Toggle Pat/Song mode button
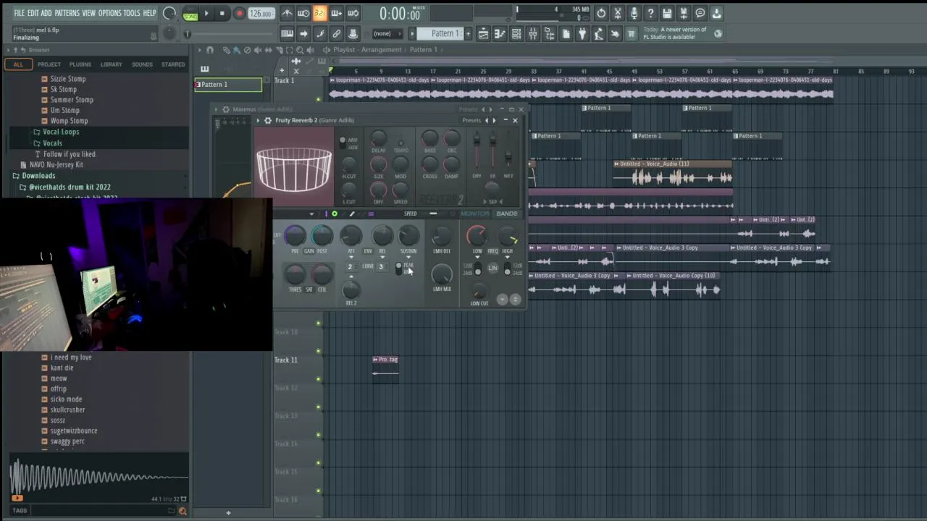Screen dimensions: 927x521 tap(190, 14)
